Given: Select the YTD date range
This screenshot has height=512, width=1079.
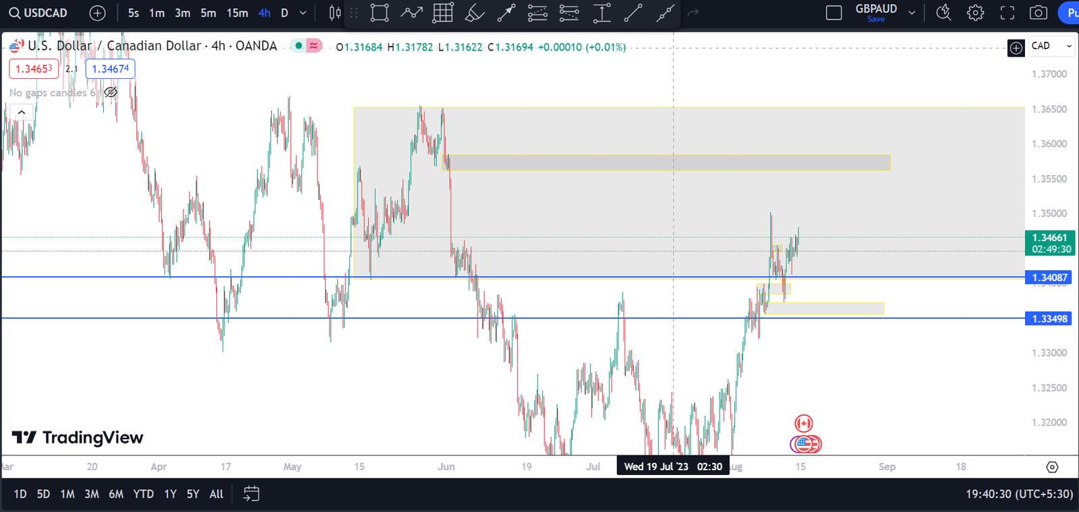Looking at the screenshot, I should click(143, 494).
